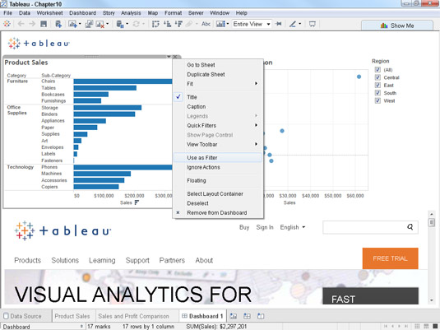The image size is (440, 330).
Task: Click the Sales axis sort icon
Action: 137,202
